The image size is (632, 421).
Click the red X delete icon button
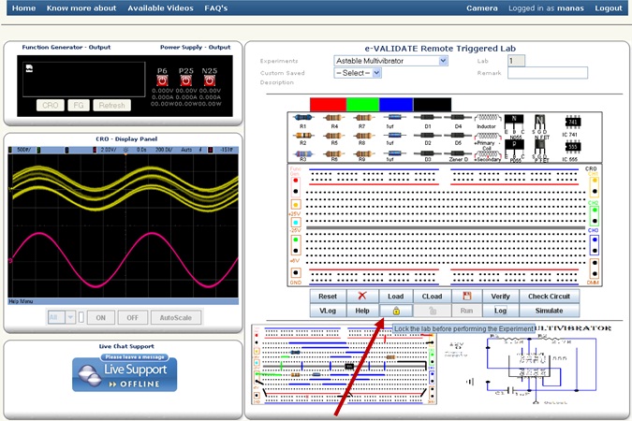(361, 296)
